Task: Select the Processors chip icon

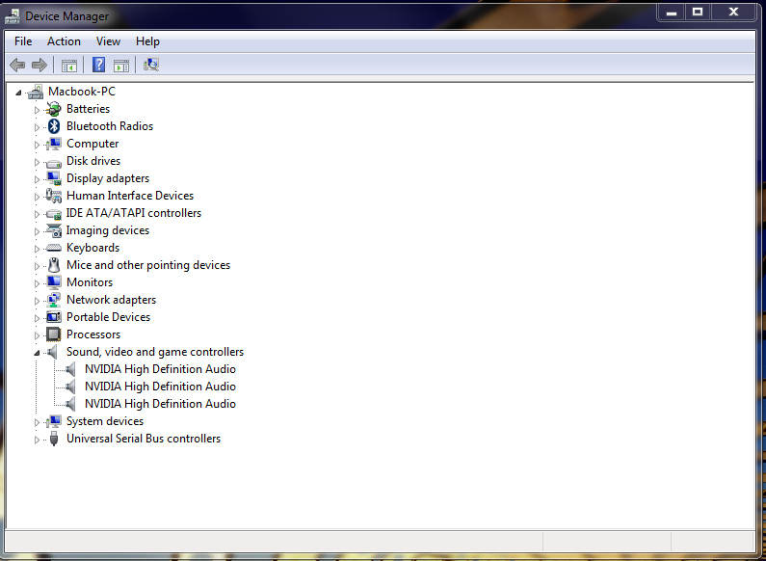Action: coord(54,334)
